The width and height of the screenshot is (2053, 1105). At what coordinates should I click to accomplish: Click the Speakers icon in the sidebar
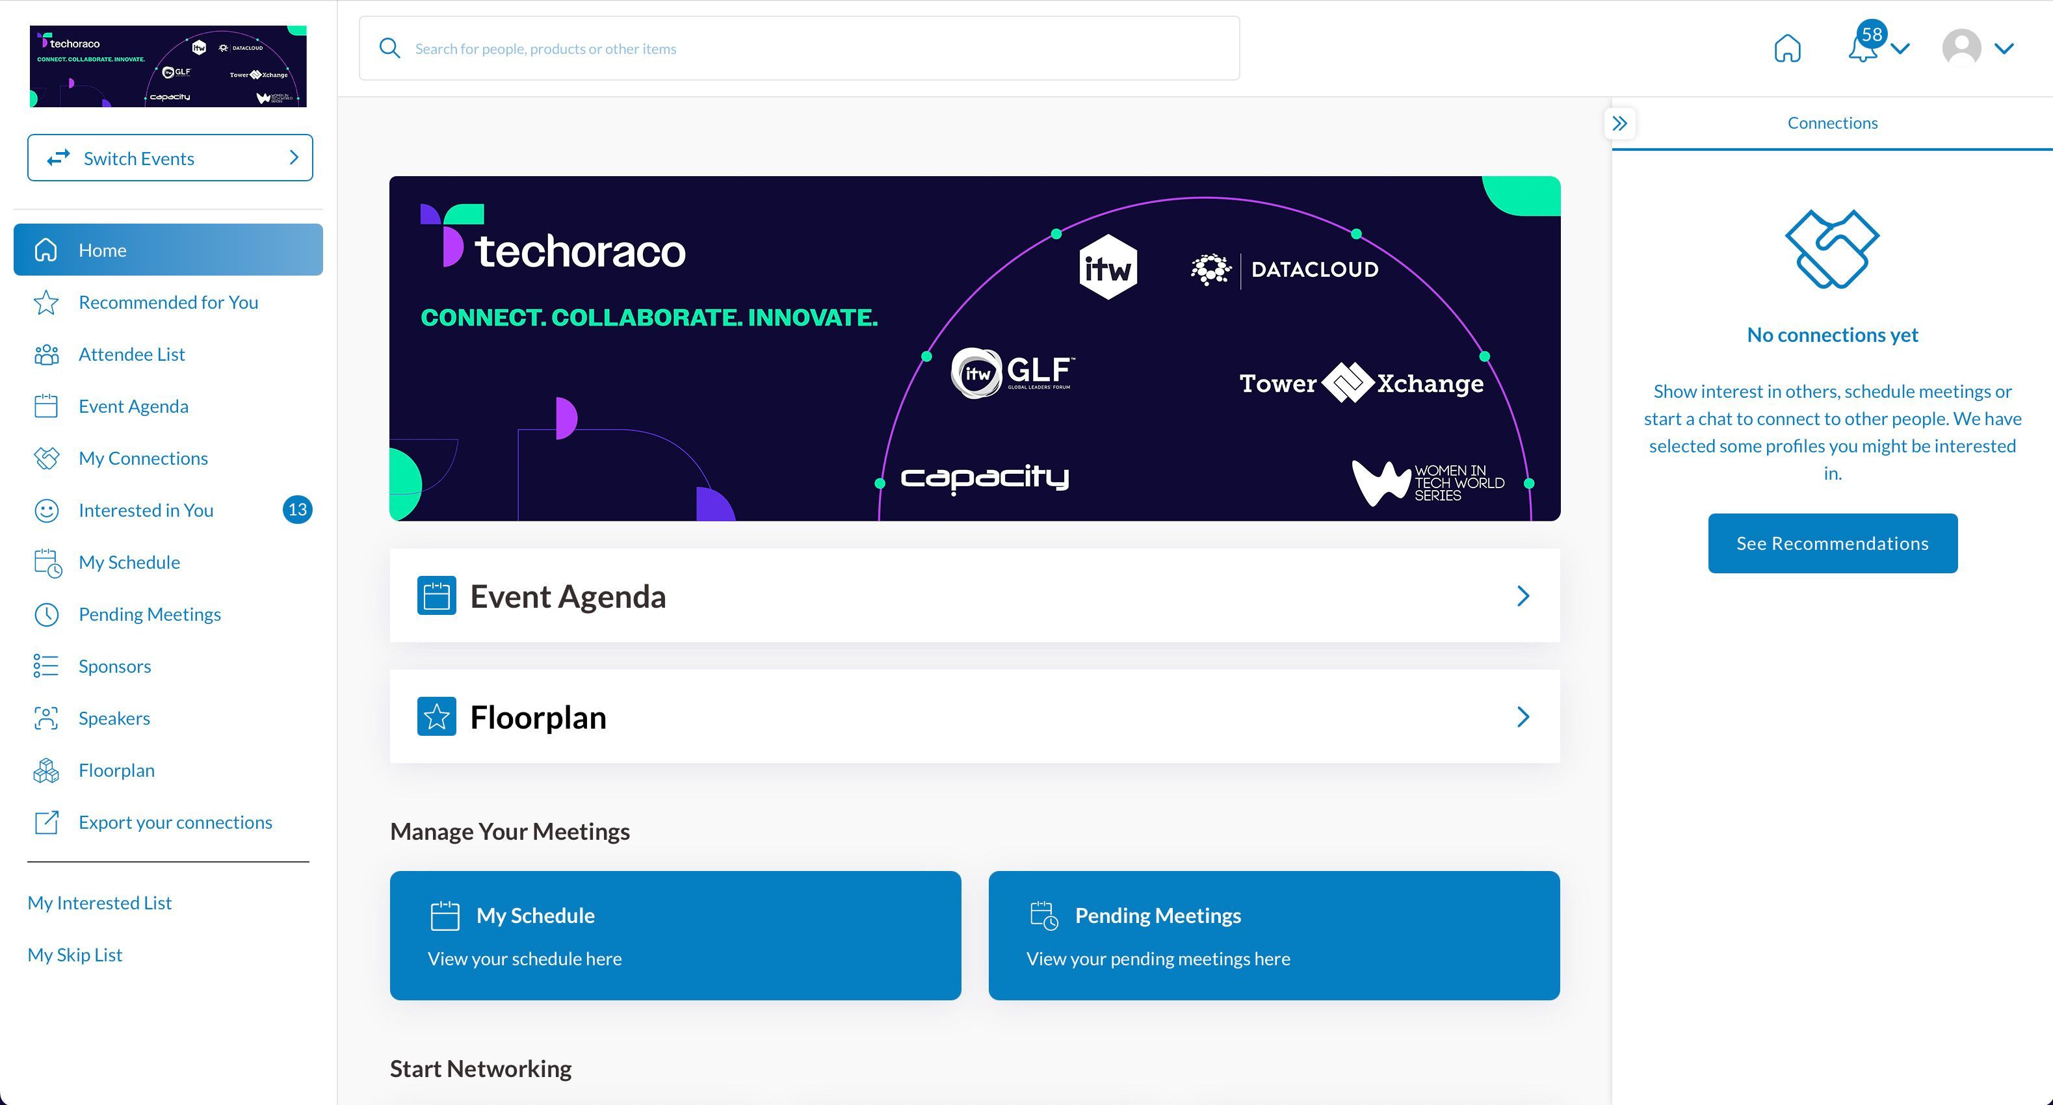[46, 718]
